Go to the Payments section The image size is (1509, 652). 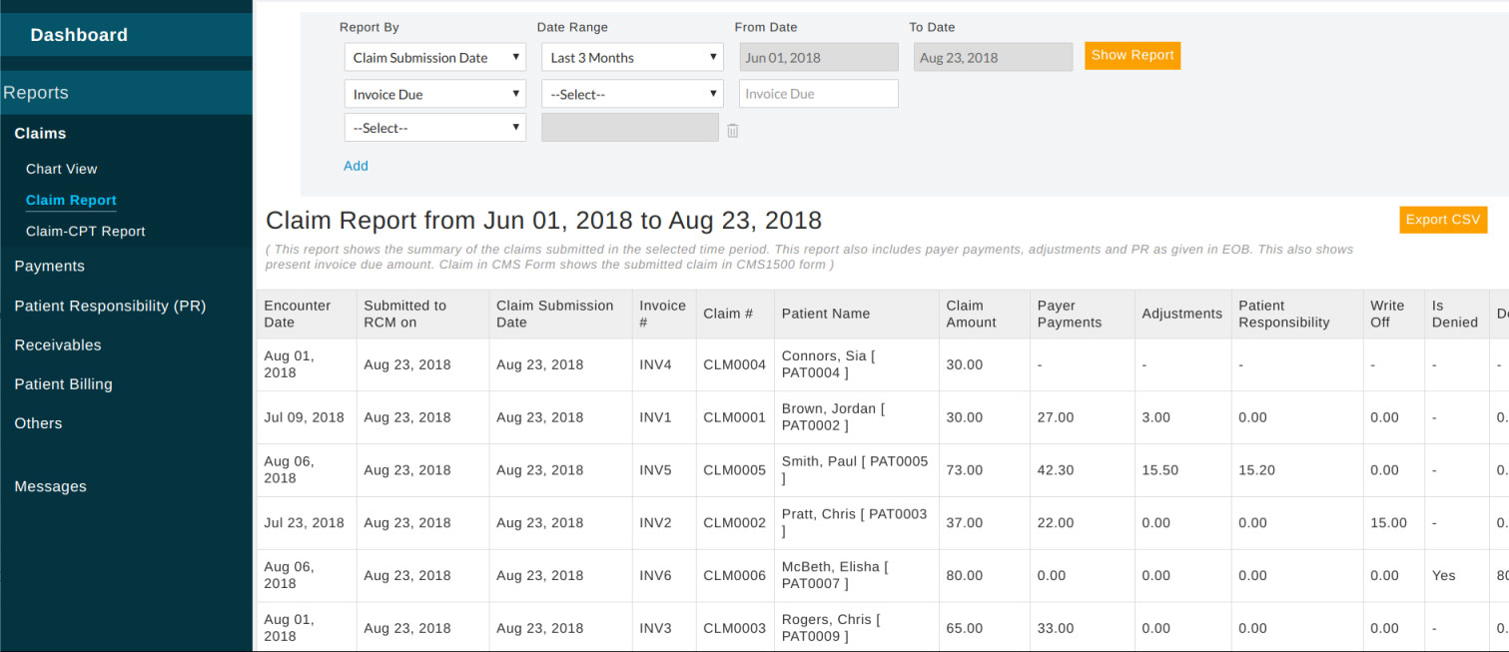coord(50,267)
